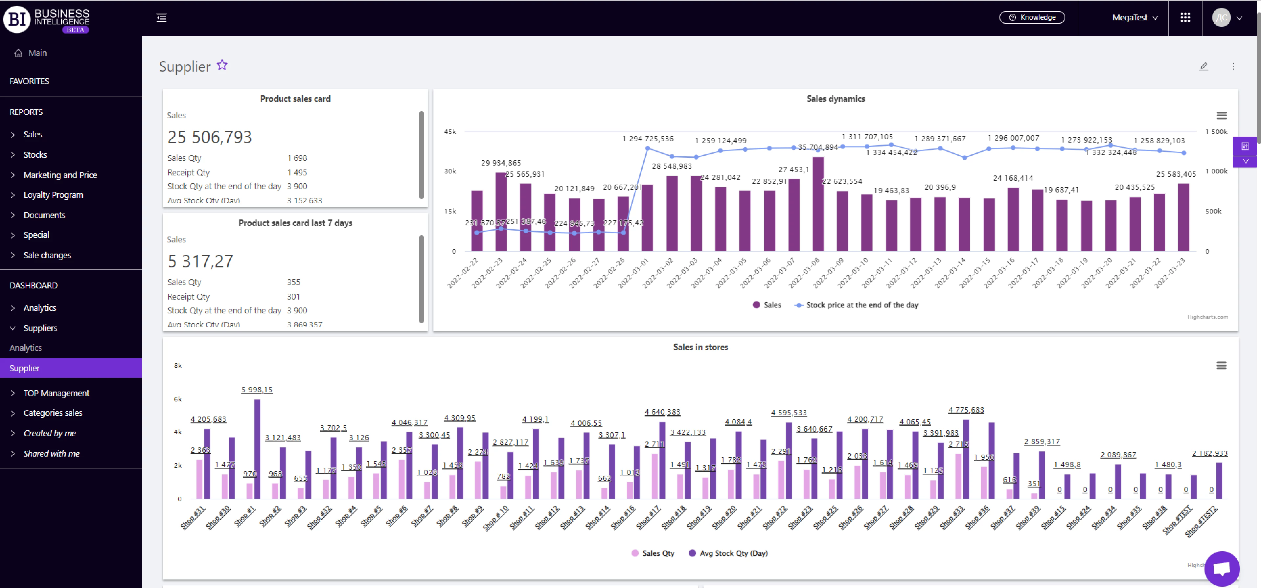The image size is (1261, 588).
Task: Add Supplier dashboard to favorites star
Action: point(222,65)
